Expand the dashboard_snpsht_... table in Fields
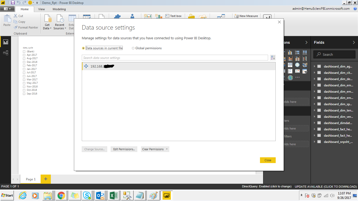This screenshot has width=358, height=201. tap(314, 142)
